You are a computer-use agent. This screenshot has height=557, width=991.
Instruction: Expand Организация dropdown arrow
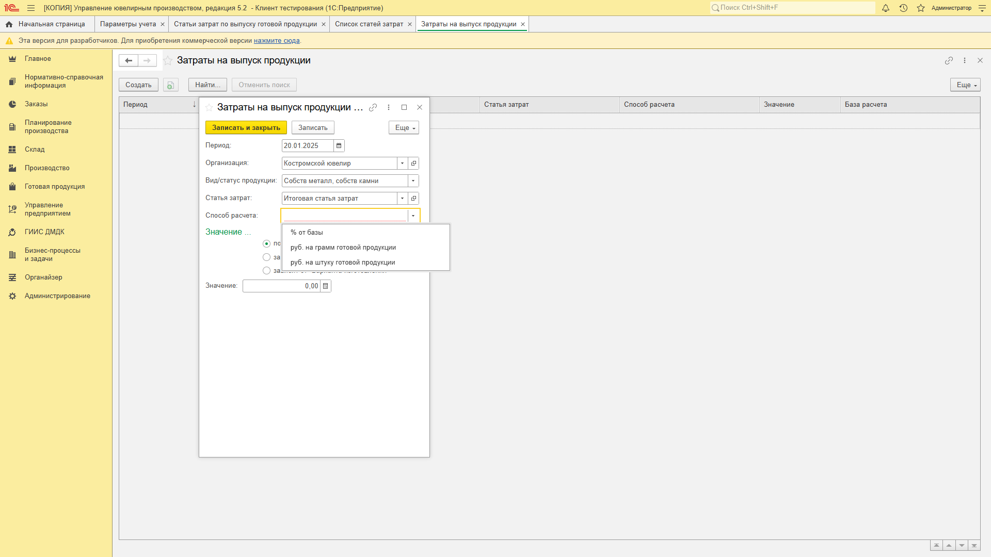[403, 163]
